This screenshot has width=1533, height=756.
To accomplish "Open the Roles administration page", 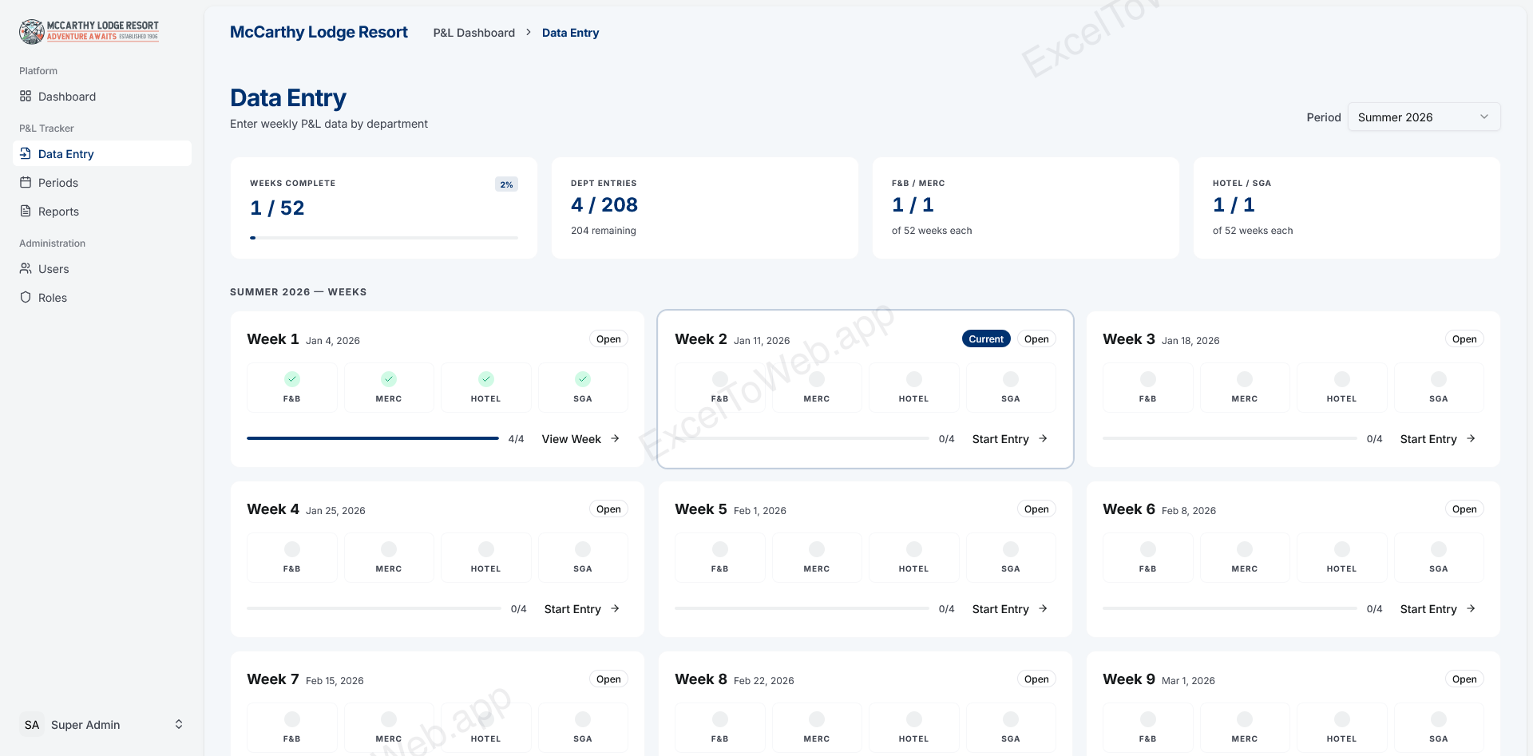I will pyautogui.click(x=53, y=297).
